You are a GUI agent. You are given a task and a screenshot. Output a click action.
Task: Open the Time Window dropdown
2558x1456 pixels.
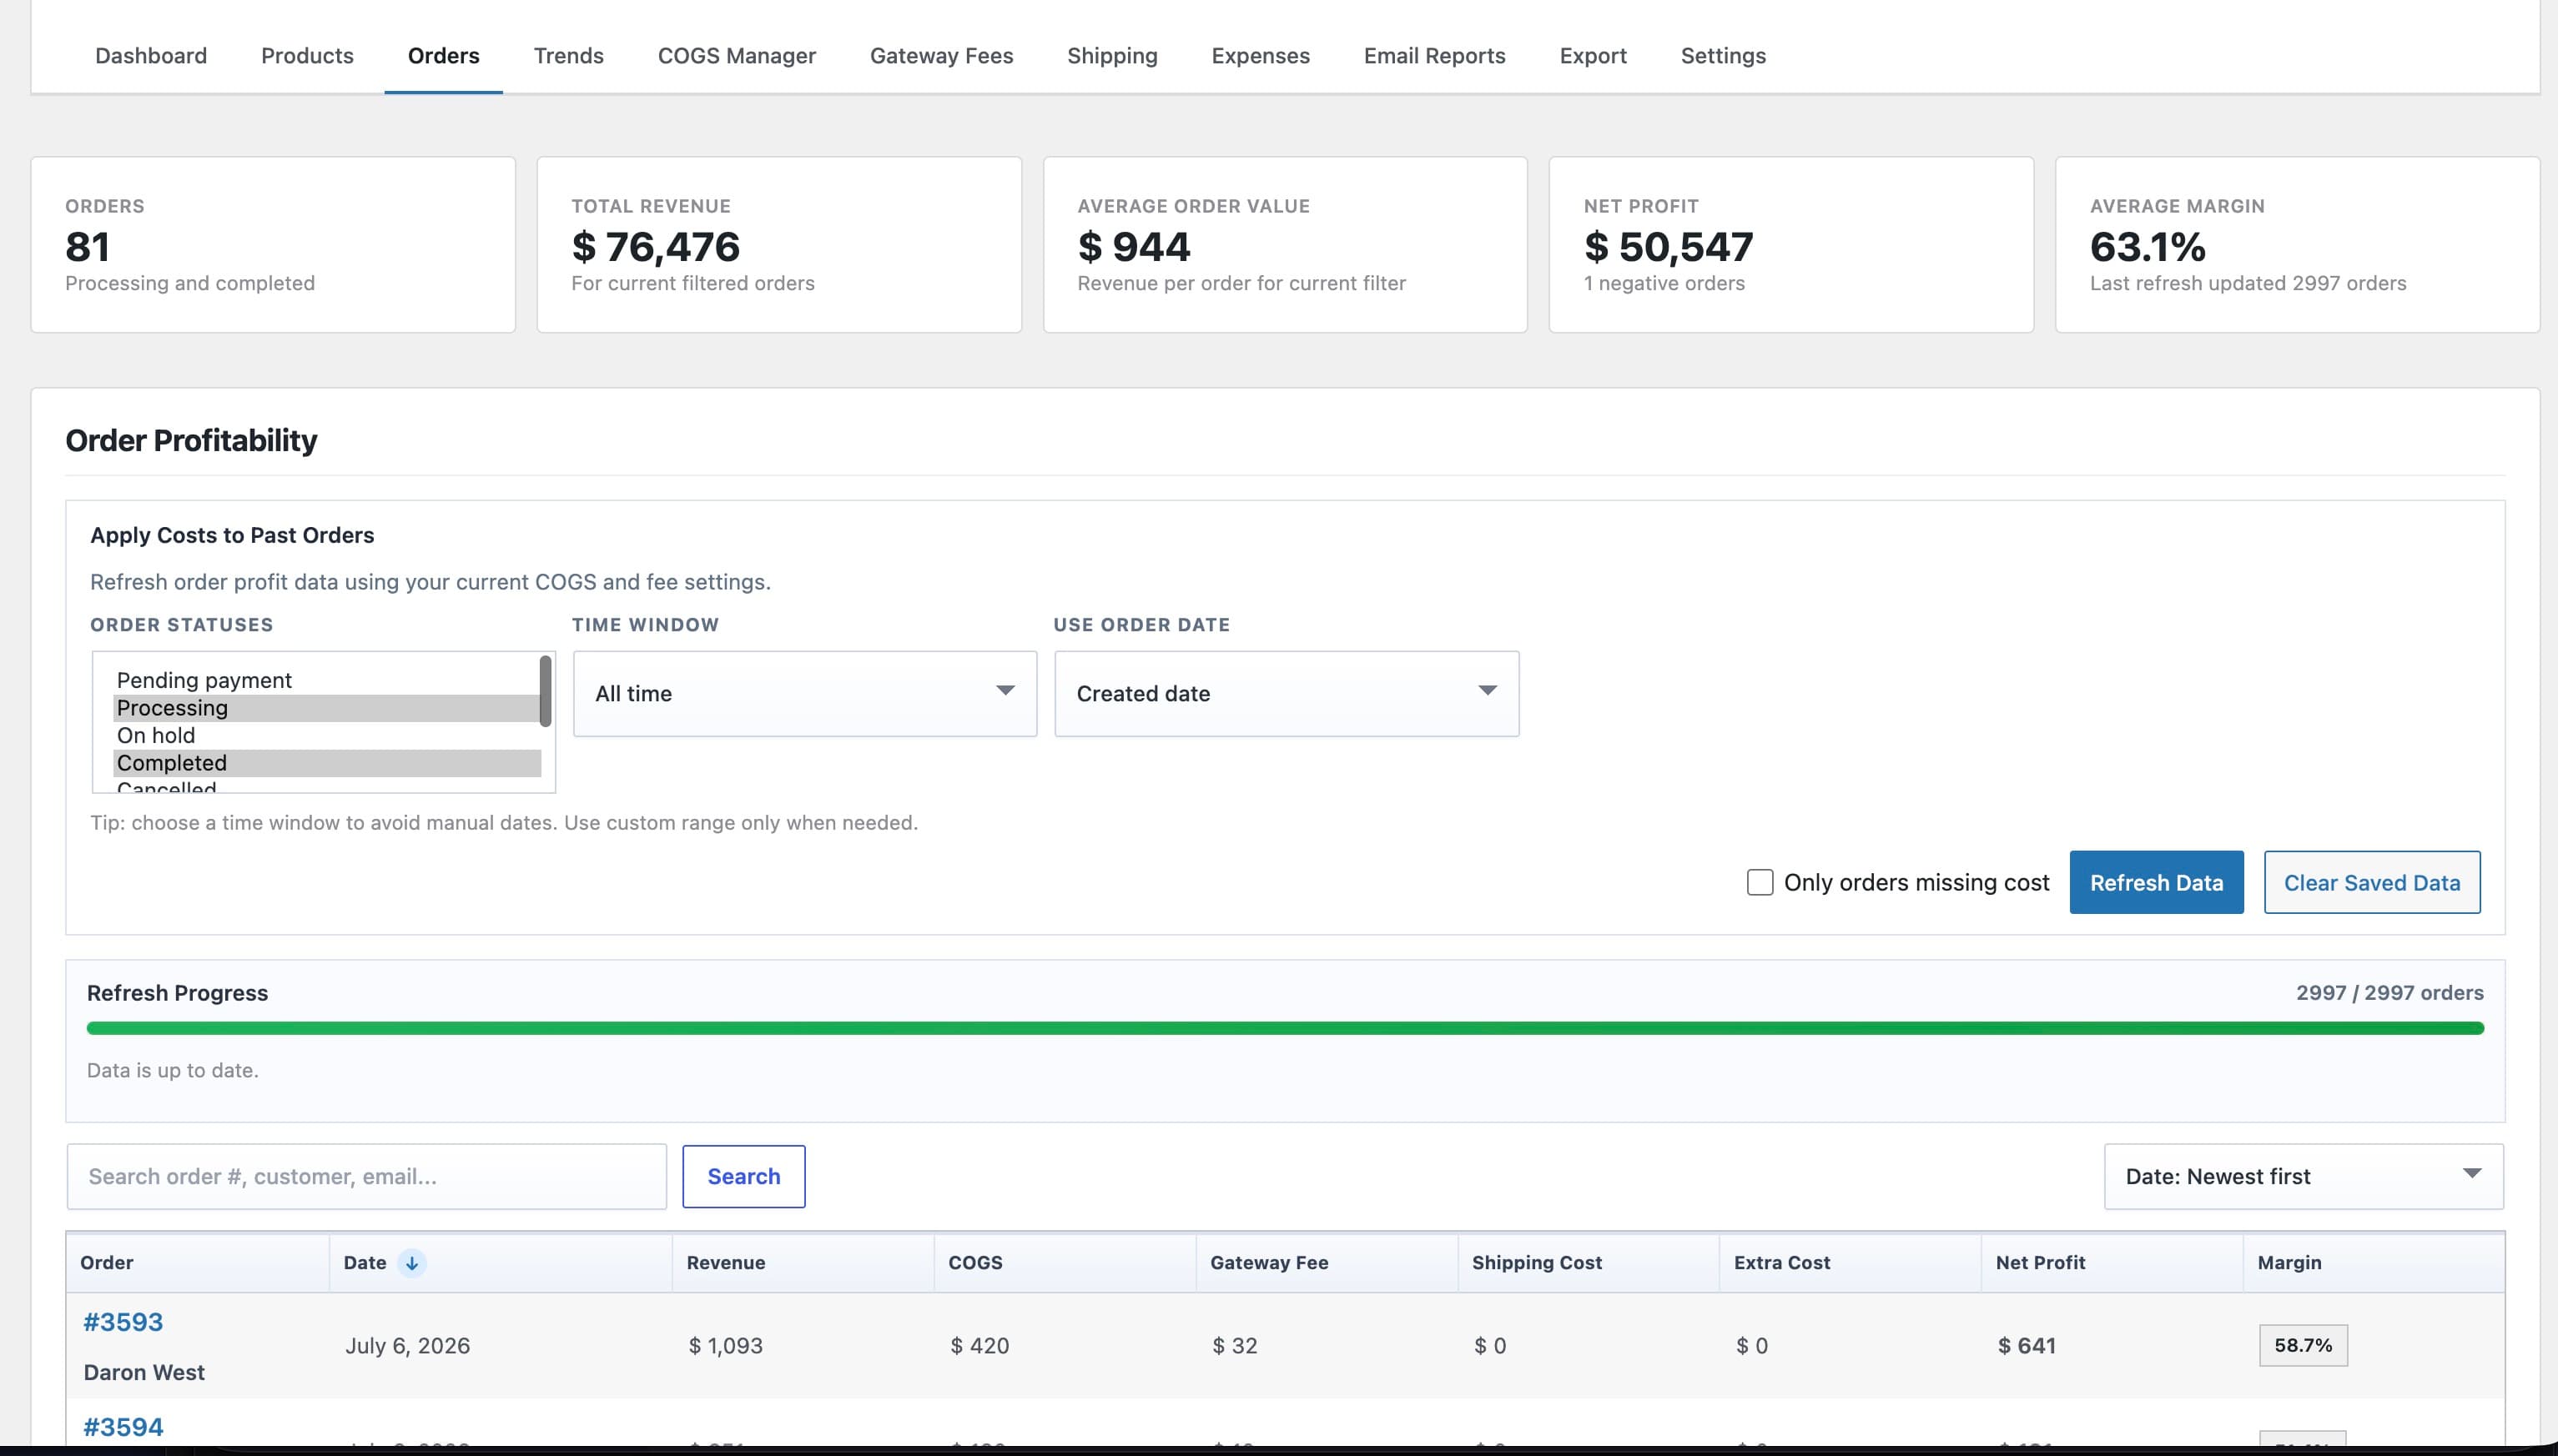coord(804,694)
